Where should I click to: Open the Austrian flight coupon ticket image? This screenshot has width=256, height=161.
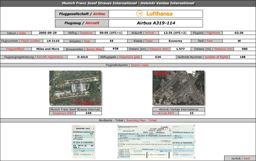click(156, 141)
